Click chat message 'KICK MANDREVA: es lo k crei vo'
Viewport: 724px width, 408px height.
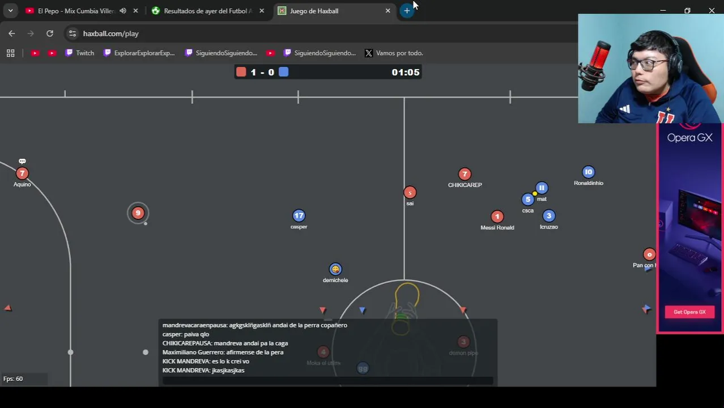(206, 362)
